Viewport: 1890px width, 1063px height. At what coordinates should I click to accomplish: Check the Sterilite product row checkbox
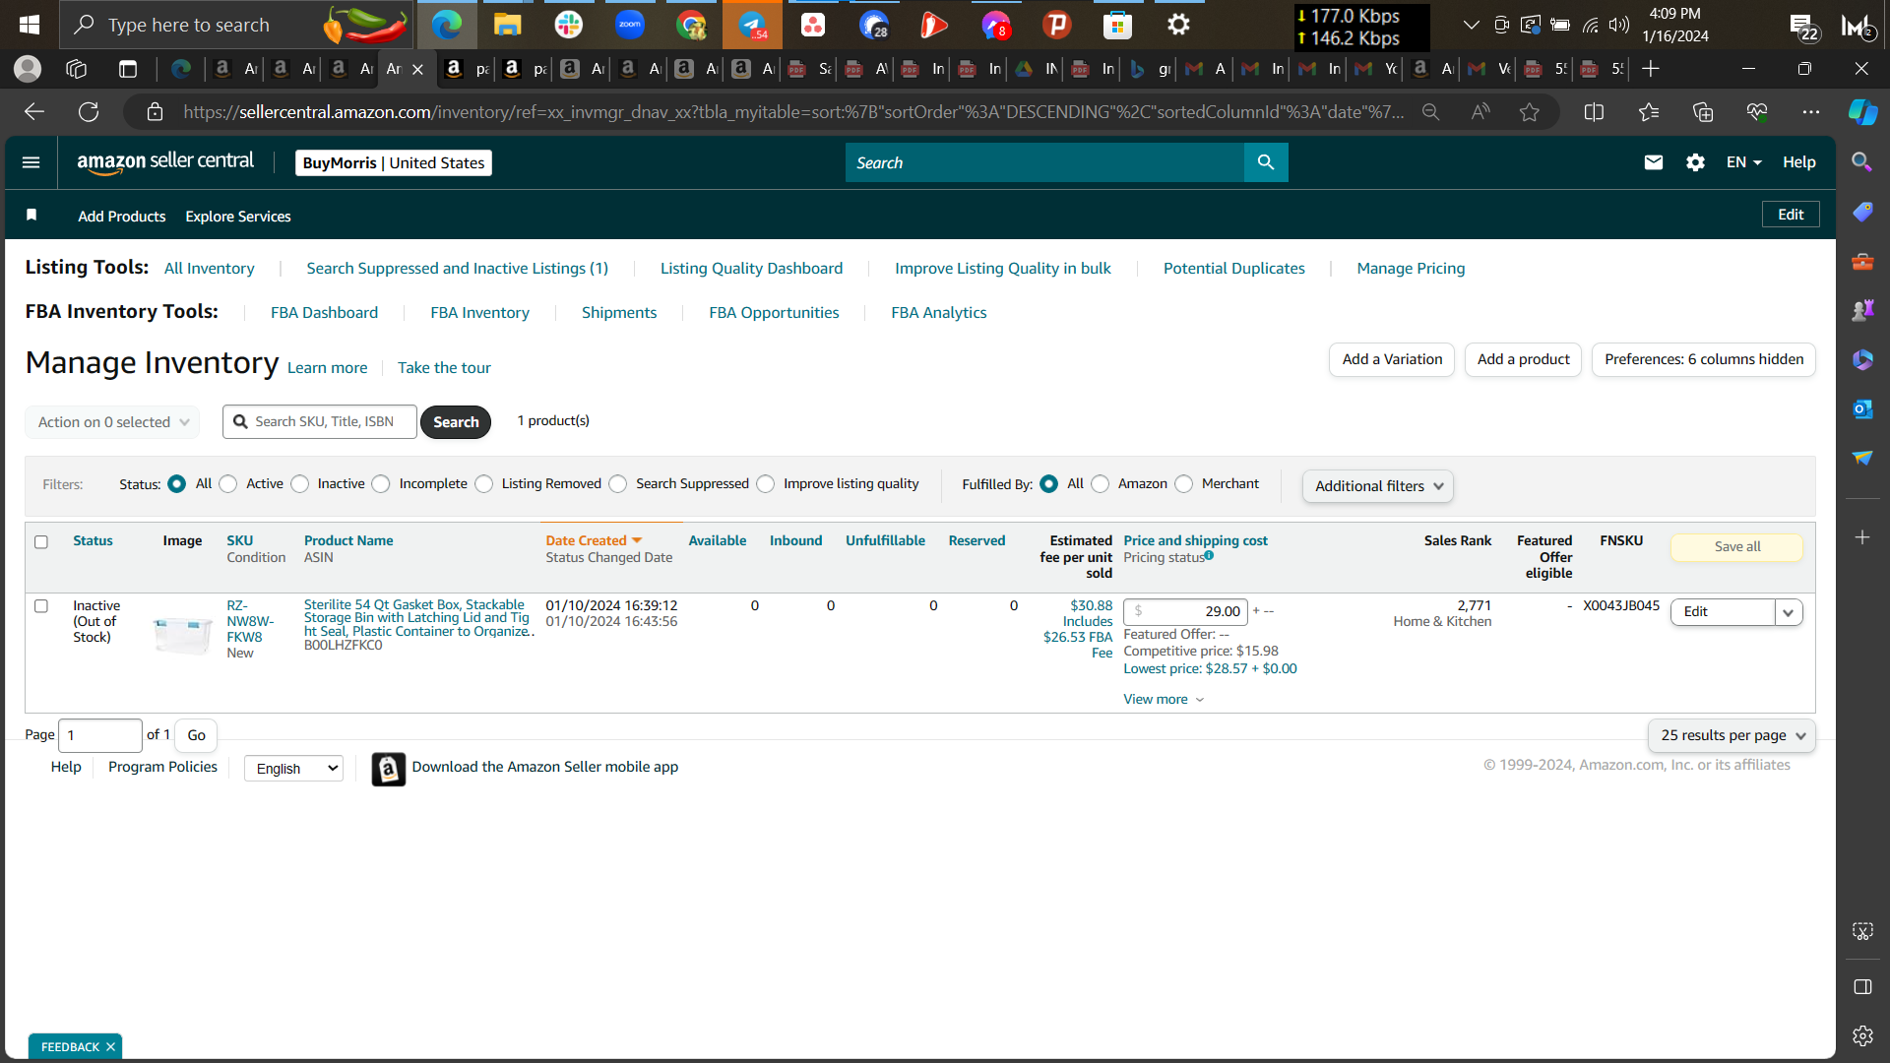(x=41, y=606)
